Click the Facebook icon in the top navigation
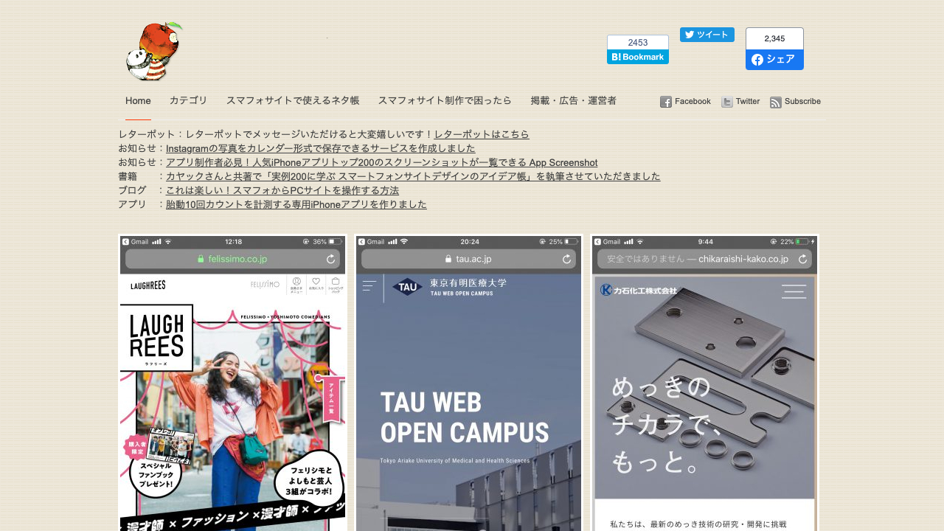This screenshot has height=531, width=944. point(666,102)
